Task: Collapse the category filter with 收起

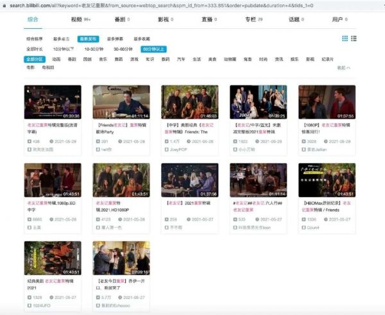Action: click(343, 67)
